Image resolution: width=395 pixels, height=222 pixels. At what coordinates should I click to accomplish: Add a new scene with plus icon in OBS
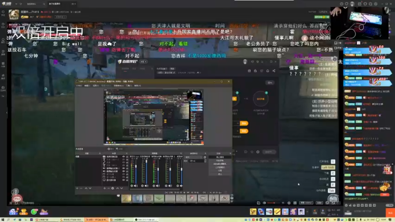77,188
